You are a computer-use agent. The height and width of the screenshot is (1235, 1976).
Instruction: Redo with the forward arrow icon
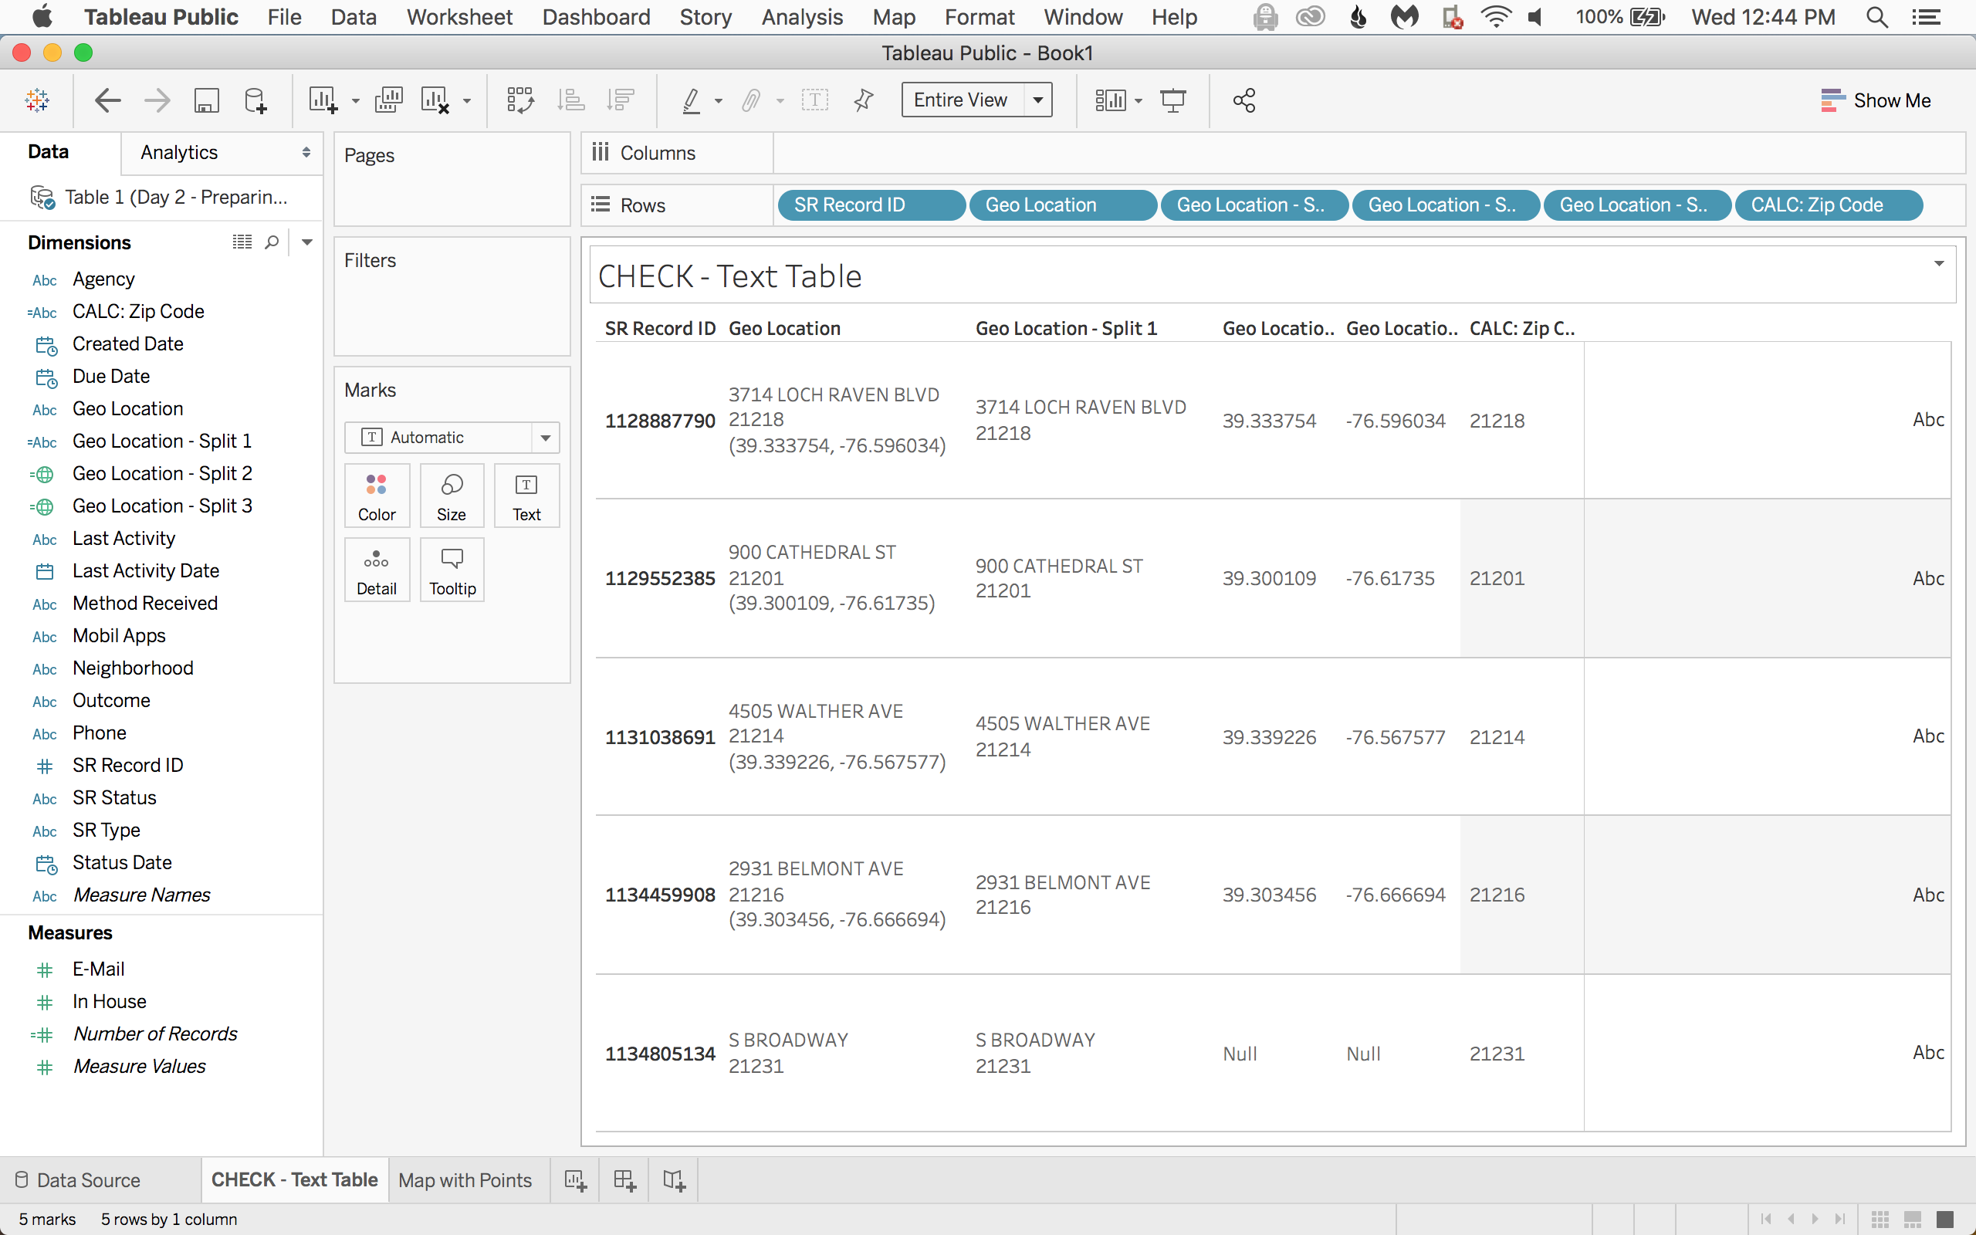click(x=157, y=100)
